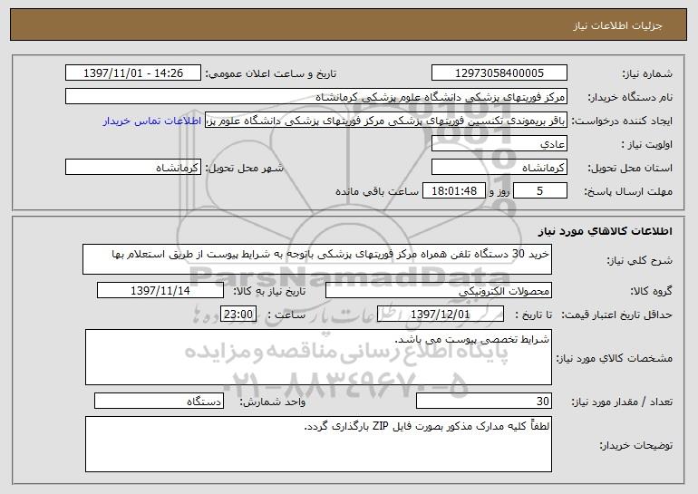This screenshot has height=494, width=698.
Task: Click the label تعداد / مقدار مورد نیاز
Action: (x=623, y=402)
